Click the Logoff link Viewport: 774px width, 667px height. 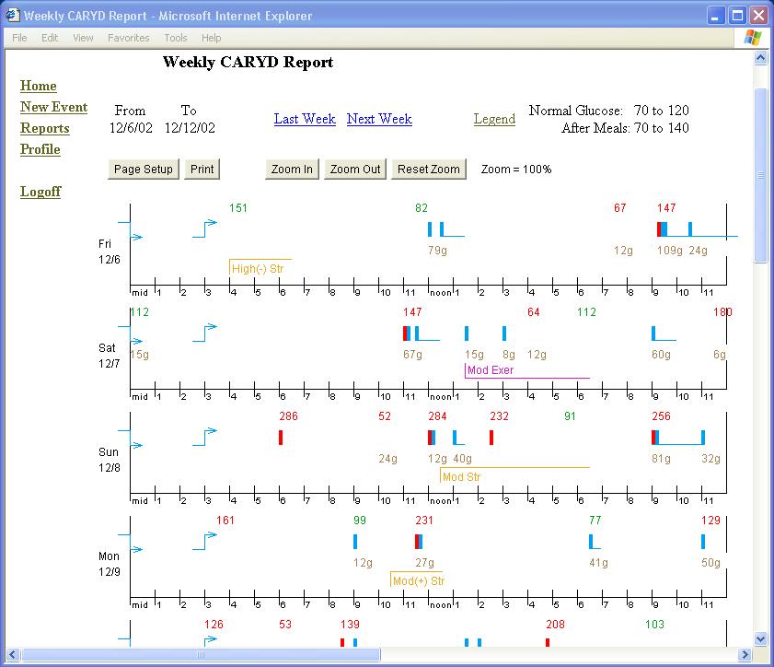(x=40, y=192)
